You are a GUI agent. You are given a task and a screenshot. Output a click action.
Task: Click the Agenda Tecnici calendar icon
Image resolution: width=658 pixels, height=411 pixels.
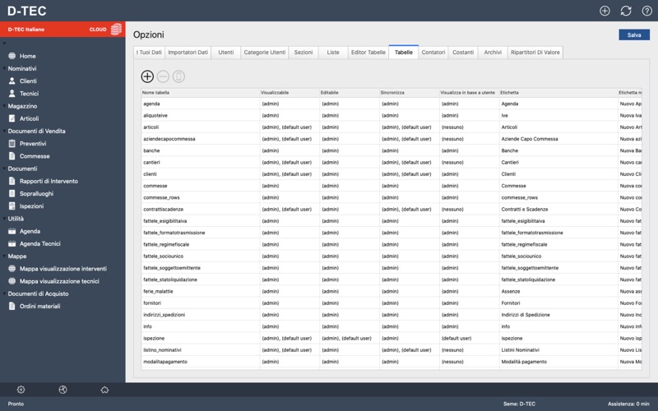[12, 243]
